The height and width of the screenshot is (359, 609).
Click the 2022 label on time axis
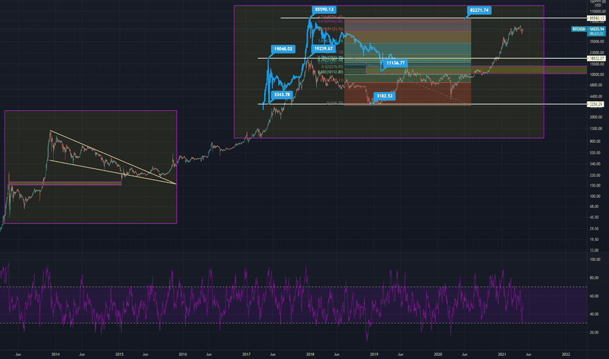pyautogui.click(x=566, y=354)
